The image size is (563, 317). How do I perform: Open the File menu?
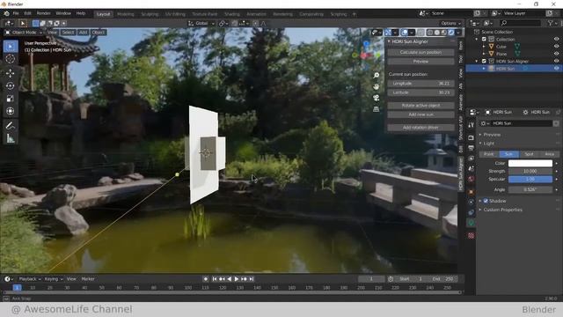16,13
